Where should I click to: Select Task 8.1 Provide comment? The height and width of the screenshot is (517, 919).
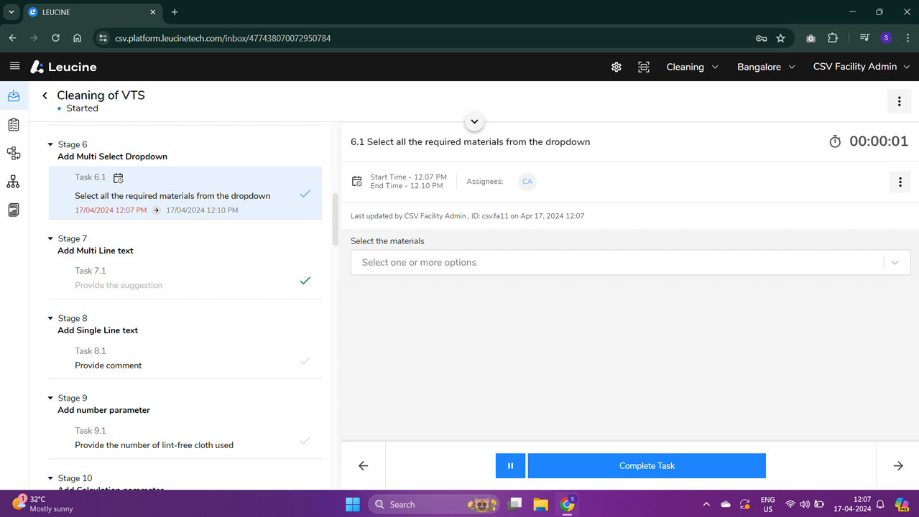click(108, 365)
